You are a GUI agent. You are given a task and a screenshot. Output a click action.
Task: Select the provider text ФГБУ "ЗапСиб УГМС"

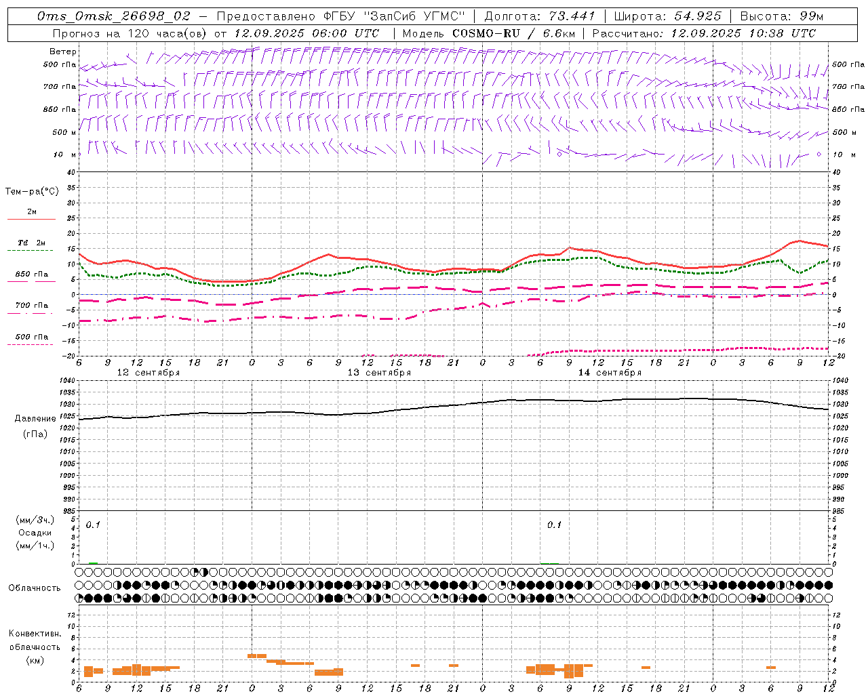(395, 16)
